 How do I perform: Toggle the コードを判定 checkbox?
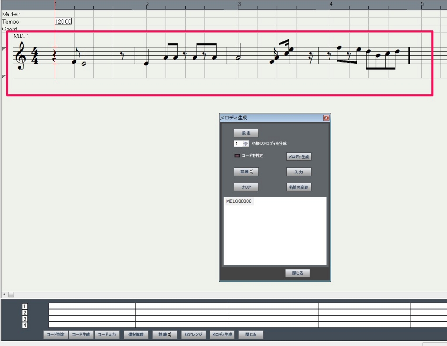(237, 156)
